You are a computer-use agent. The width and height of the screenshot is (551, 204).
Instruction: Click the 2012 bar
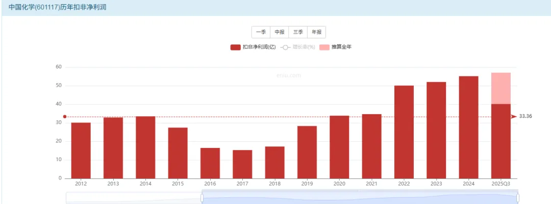click(81, 150)
